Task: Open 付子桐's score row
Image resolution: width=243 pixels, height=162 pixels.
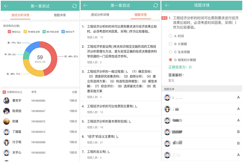Action: click(x=40, y=142)
